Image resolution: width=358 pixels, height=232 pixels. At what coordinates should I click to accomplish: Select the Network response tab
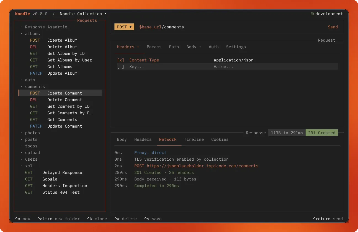coord(168,139)
